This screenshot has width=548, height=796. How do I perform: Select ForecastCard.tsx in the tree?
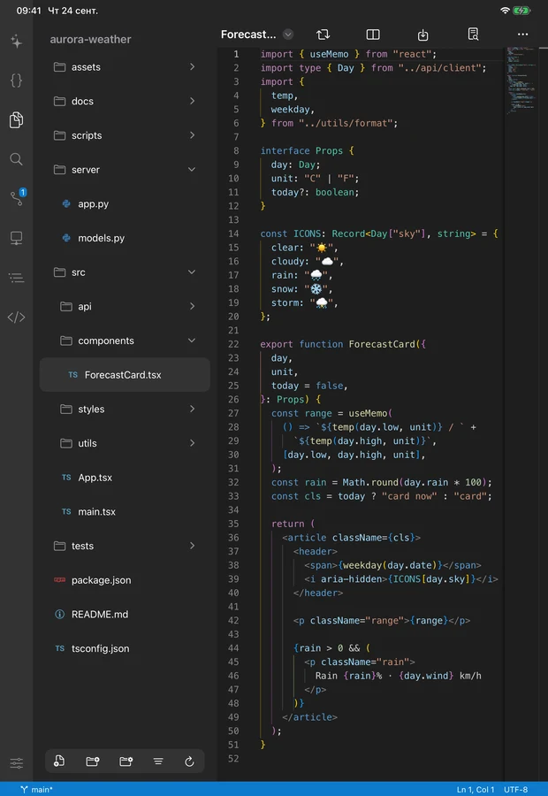pyautogui.click(x=125, y=375)
